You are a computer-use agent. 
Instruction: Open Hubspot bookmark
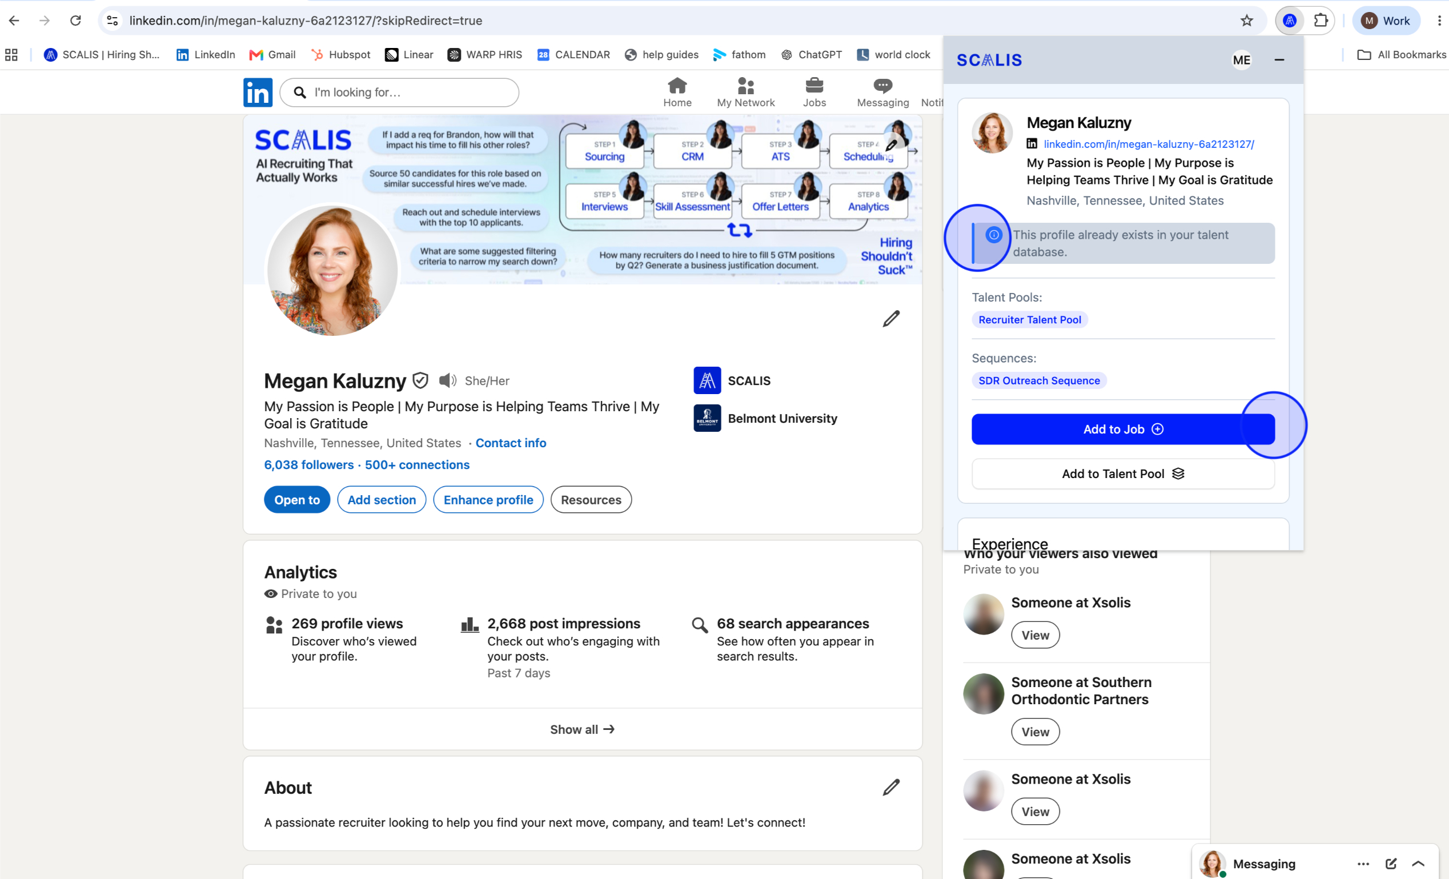click(x=341, y=55)
